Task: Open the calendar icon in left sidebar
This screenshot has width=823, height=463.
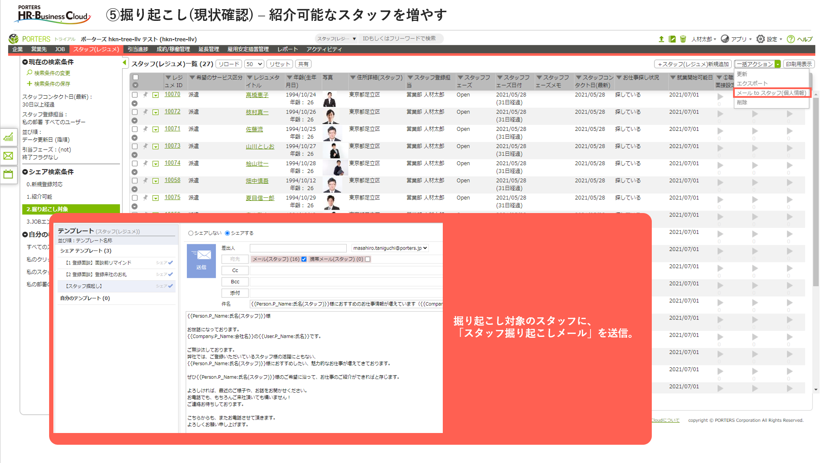Action: coord(8,174)
